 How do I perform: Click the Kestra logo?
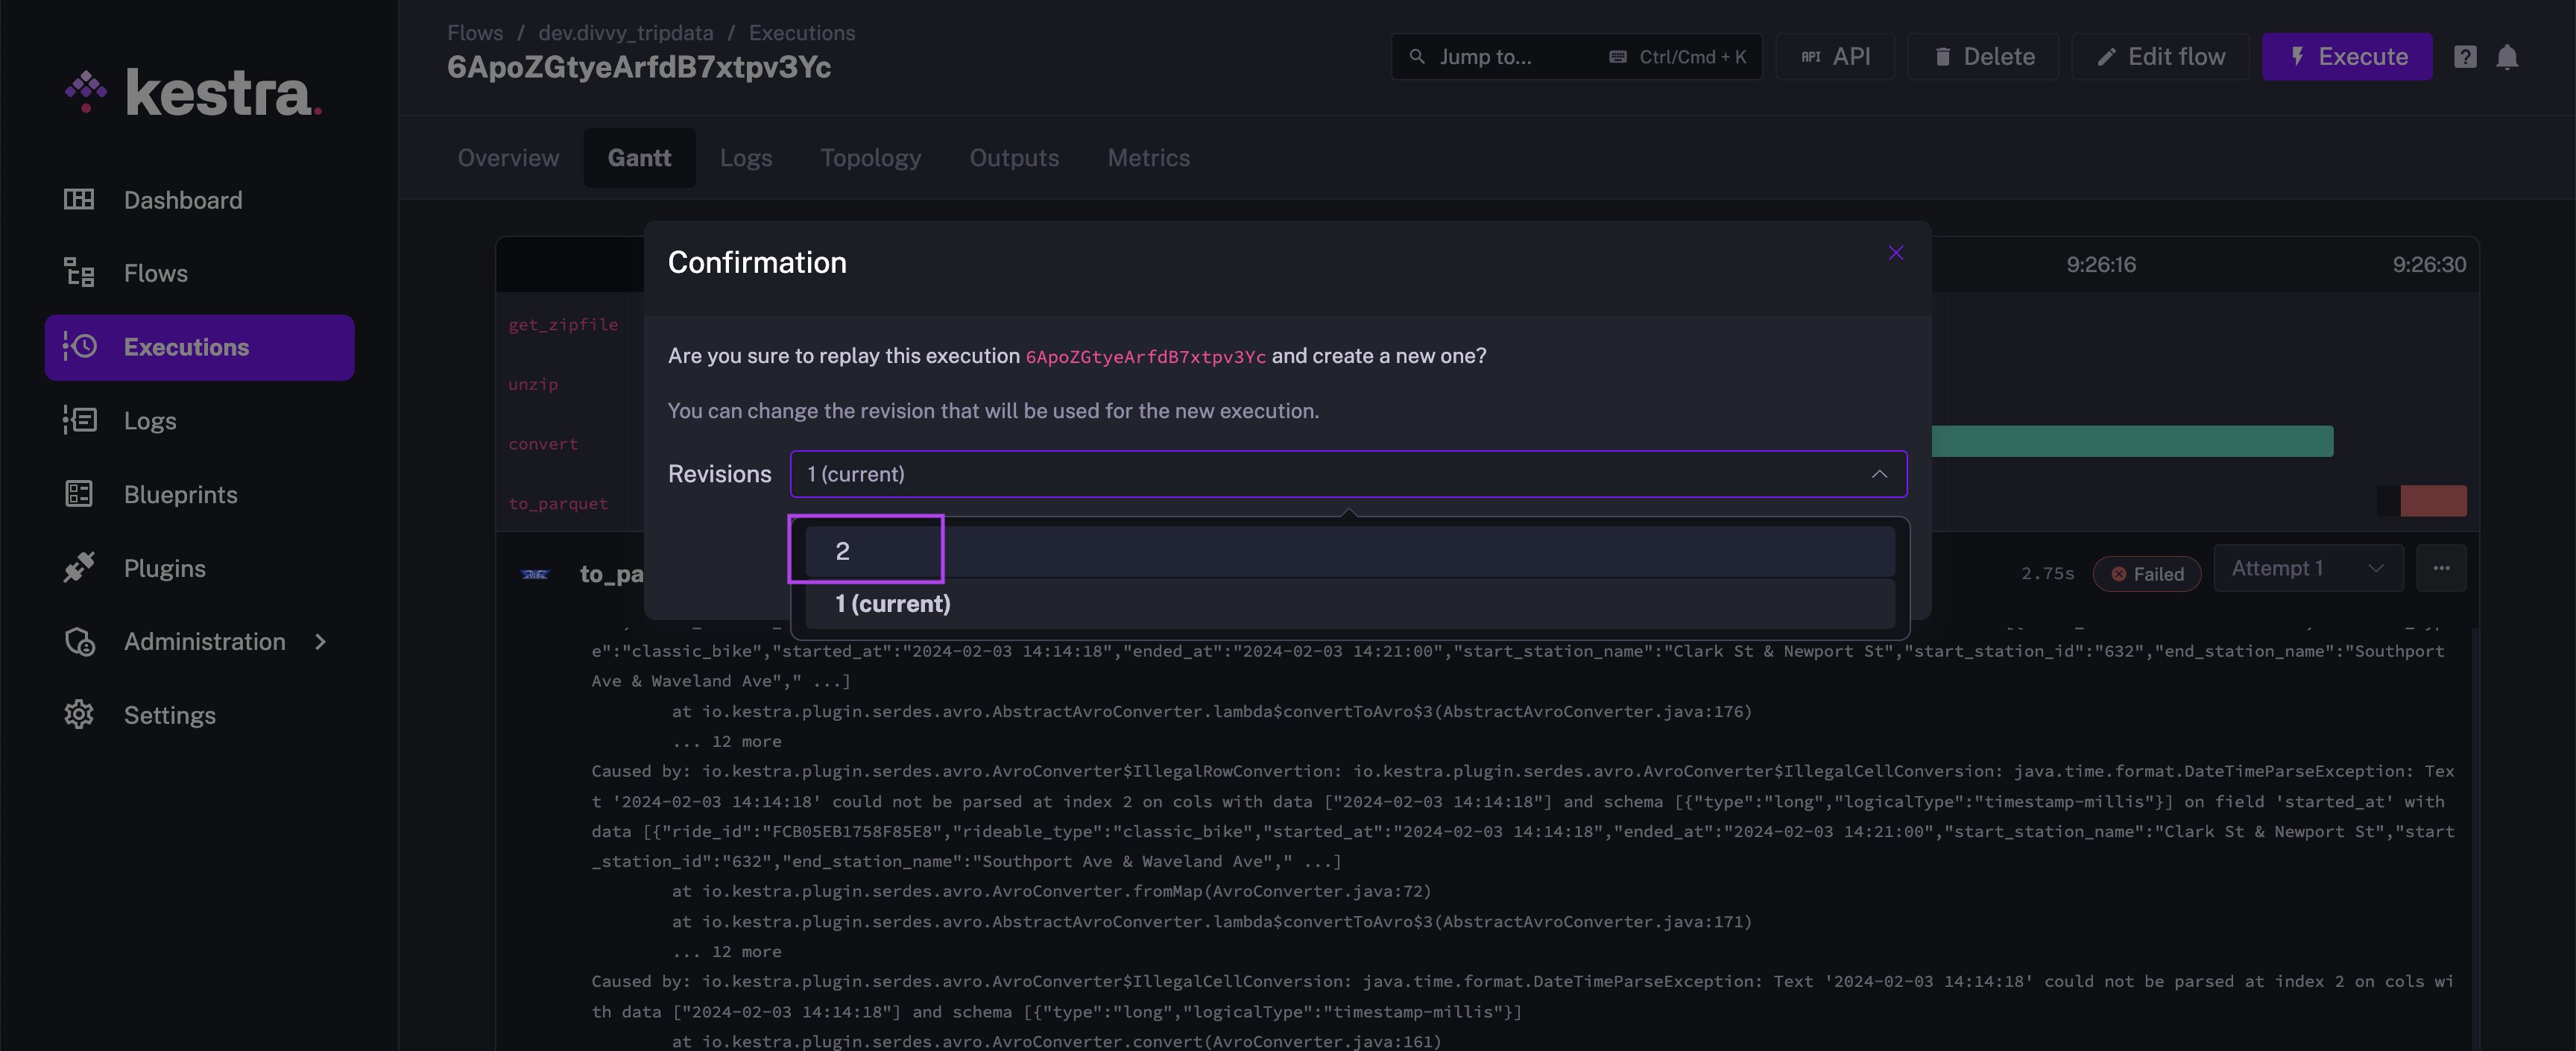pos(194,93)
